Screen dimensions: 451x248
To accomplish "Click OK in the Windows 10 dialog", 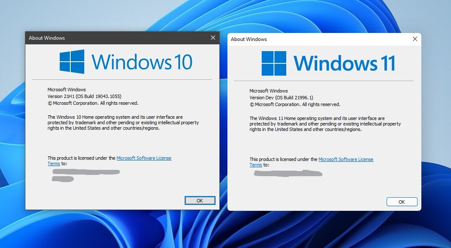I will click(200, 201).
